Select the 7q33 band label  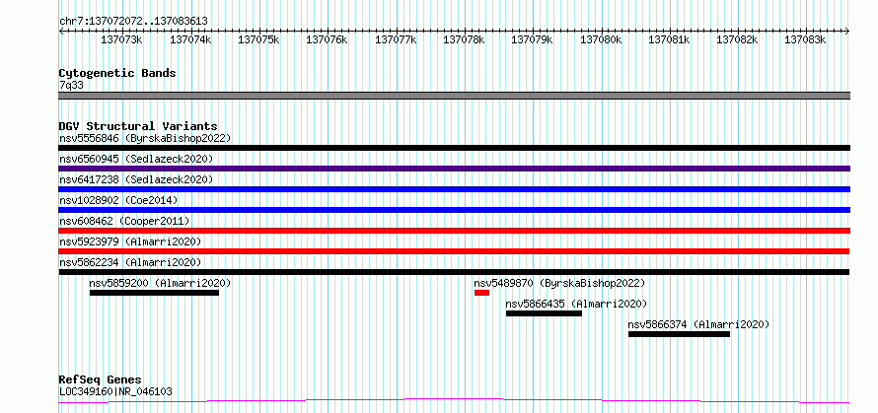(71, 85)
